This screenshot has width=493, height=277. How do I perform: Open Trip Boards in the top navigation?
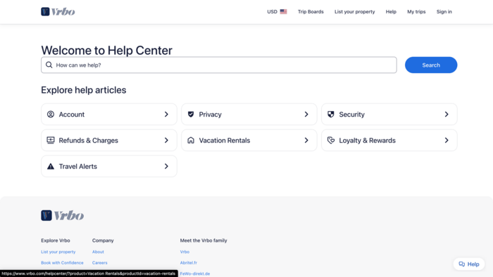[x=311, y=12]
